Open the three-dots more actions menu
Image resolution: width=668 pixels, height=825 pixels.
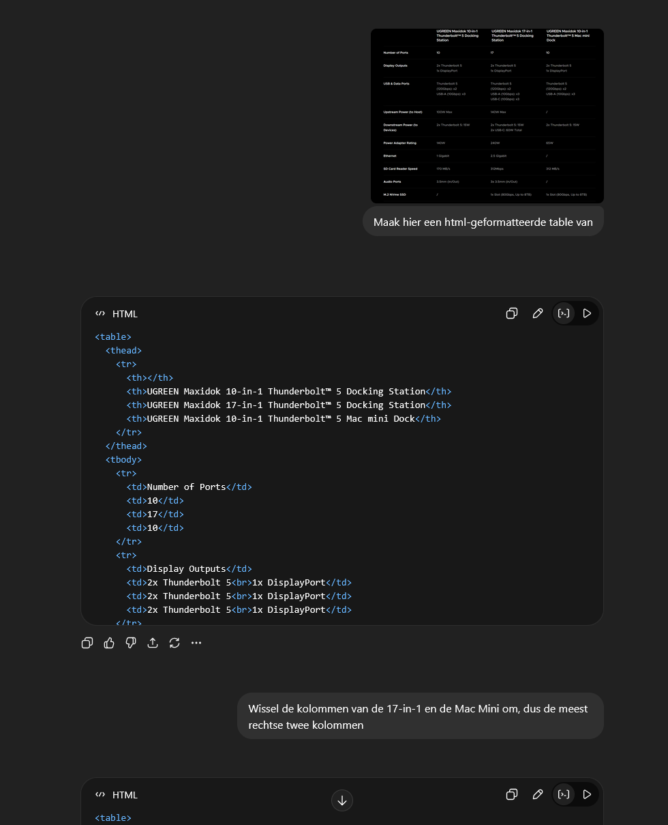(x=196, y=643)
